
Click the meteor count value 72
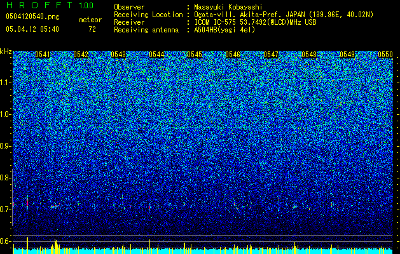coord(92,29)
